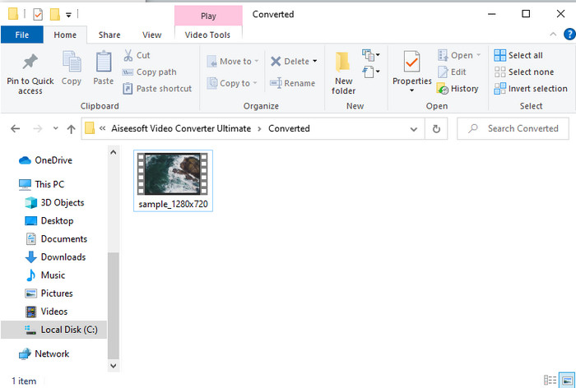The width and height of the screenshot is (576, 388).
Task: Expand the Move to dropdown
Action: coord(257,61)
